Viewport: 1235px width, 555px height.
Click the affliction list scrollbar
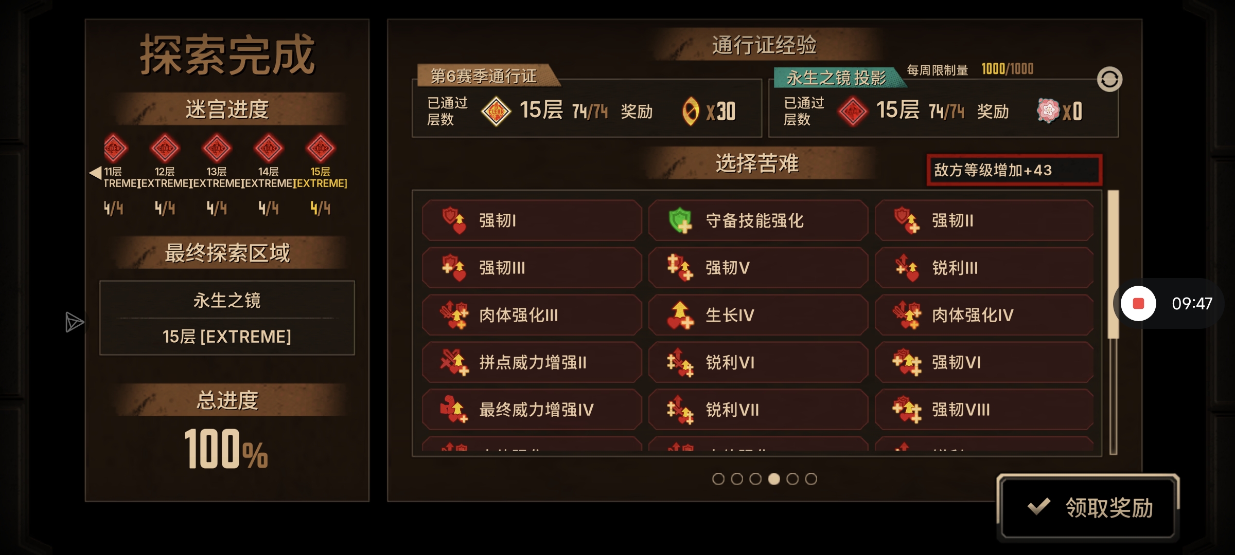1113,322
